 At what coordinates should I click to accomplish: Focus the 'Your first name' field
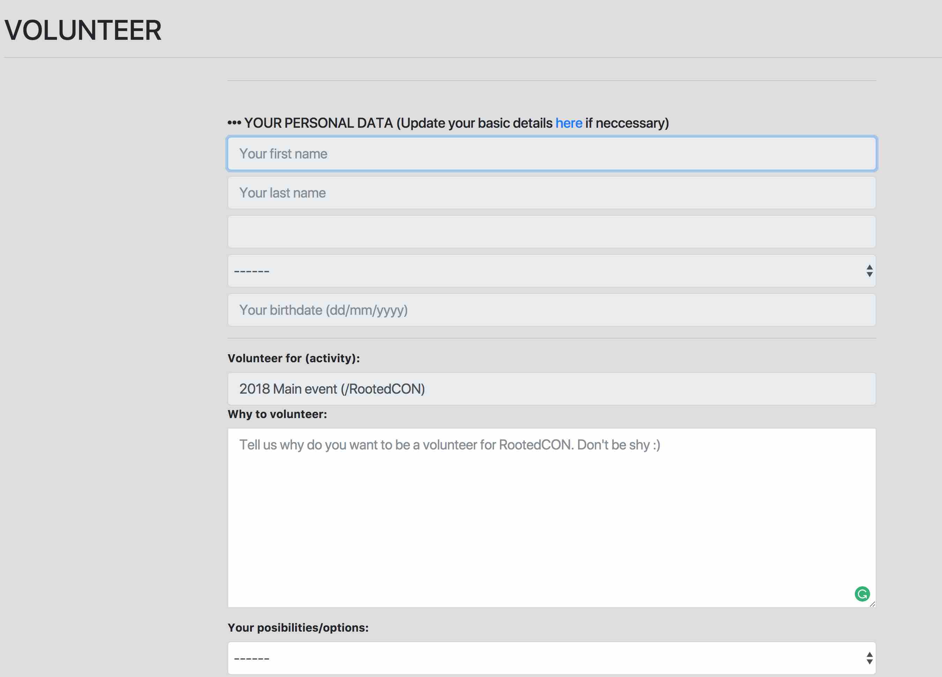pos(552,154)
